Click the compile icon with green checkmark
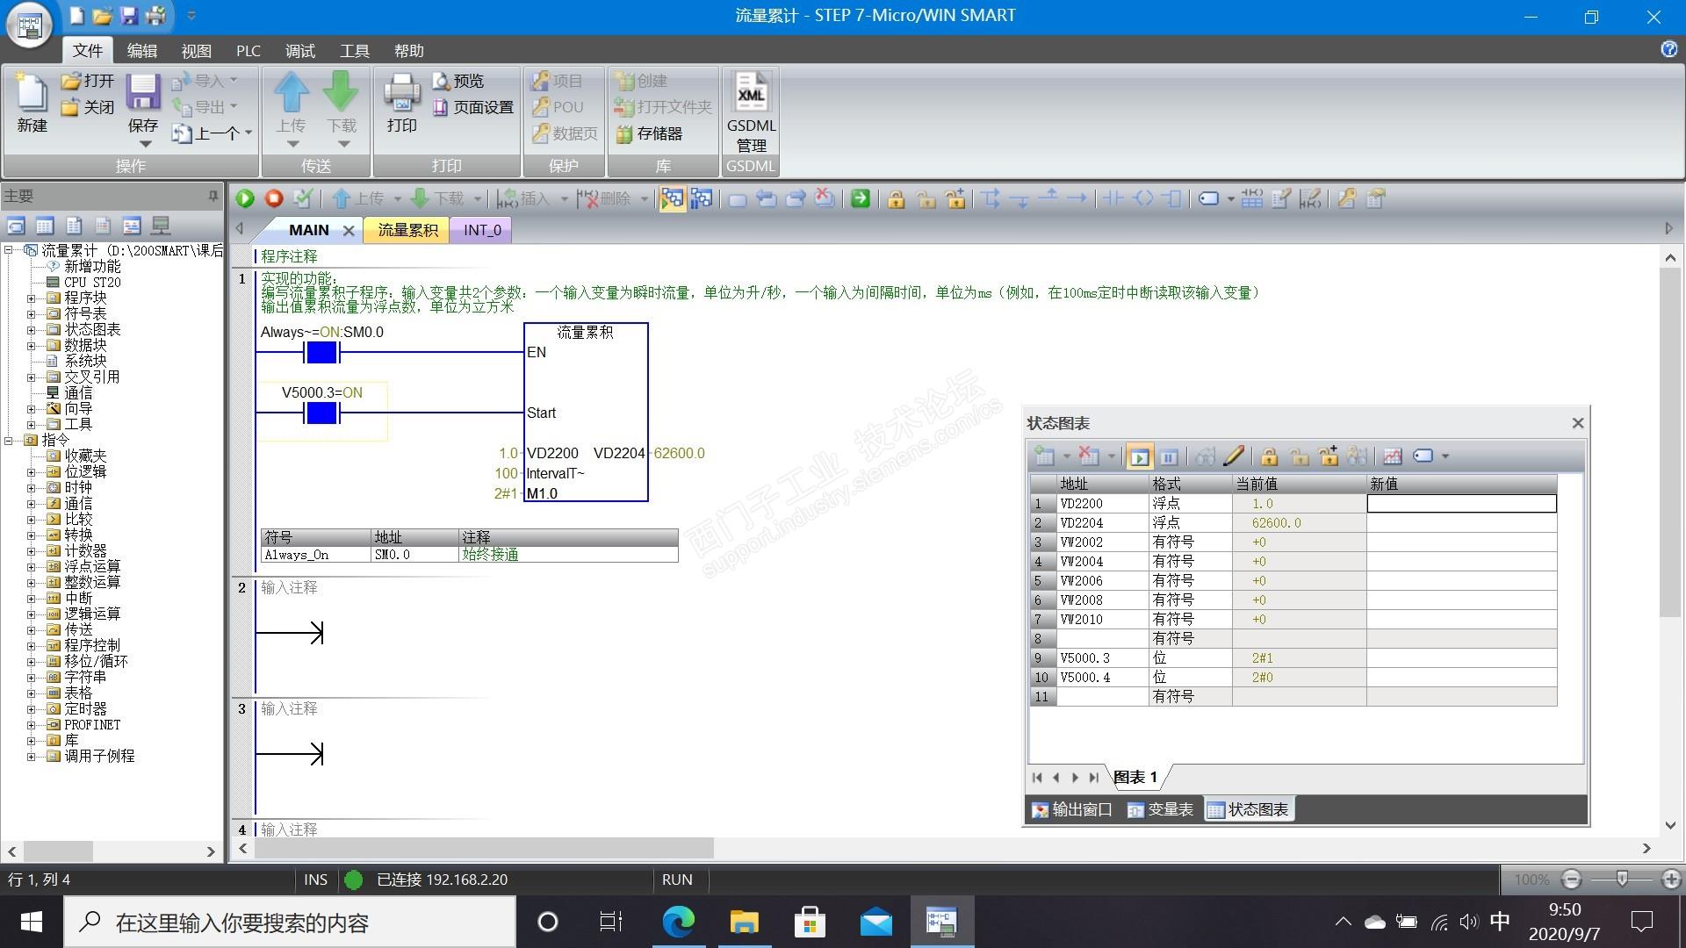Image resolution: width=1686 pixels, height=948 pixels. click(303, 199)
